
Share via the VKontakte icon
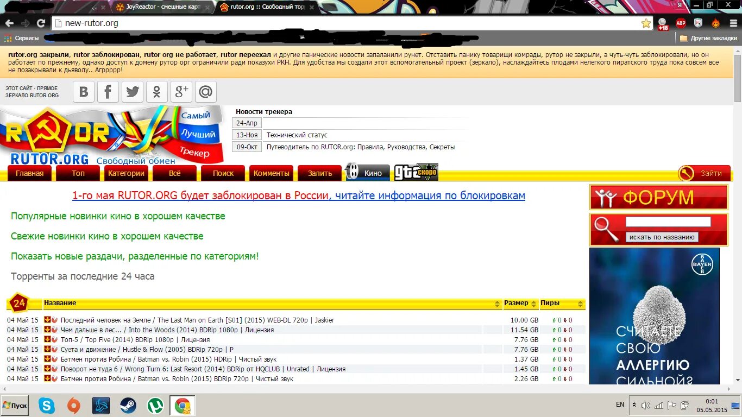click(x=84, y=92)
